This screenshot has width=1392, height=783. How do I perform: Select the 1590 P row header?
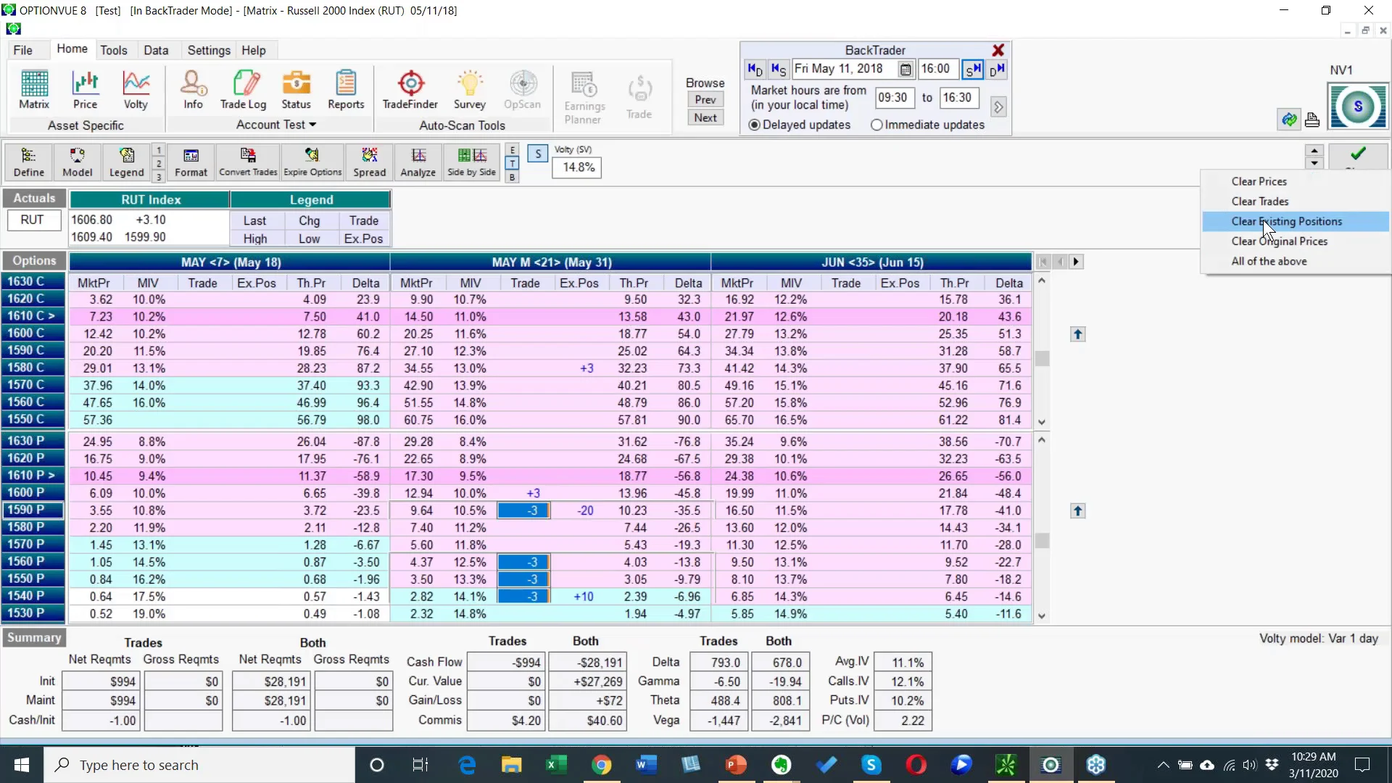[34, 510]
